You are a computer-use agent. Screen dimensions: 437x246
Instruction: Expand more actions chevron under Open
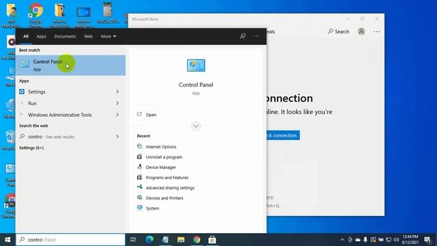coord(196,126)
